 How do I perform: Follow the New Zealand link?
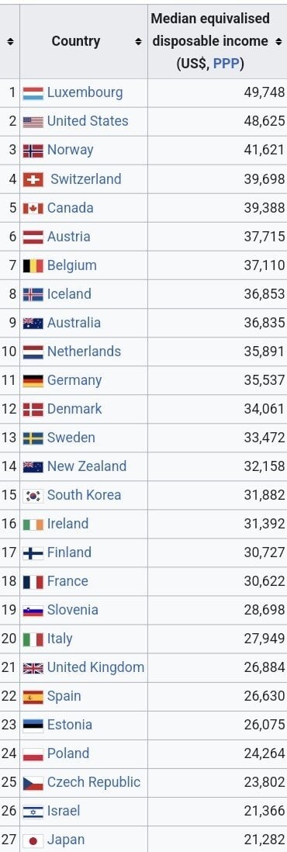(x=86, y=466)
